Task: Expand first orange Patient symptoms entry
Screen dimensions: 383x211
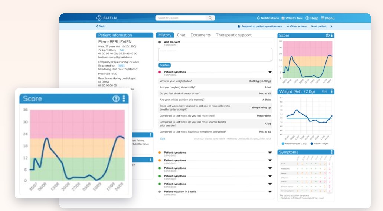Action: 270,153
